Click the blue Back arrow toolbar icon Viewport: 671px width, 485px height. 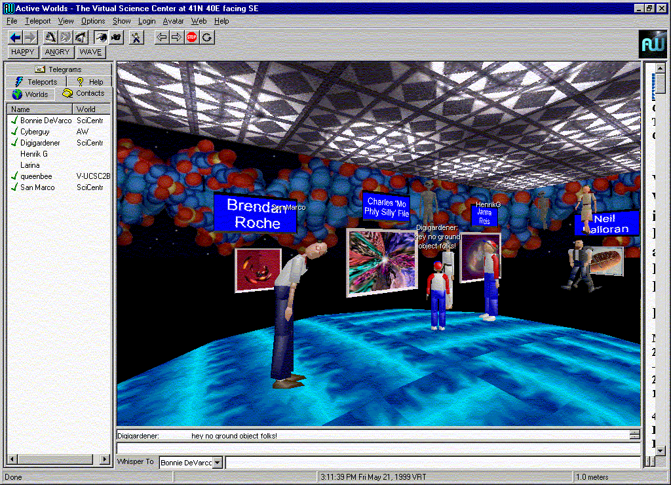pyautogui.click(x=16, y=37)
